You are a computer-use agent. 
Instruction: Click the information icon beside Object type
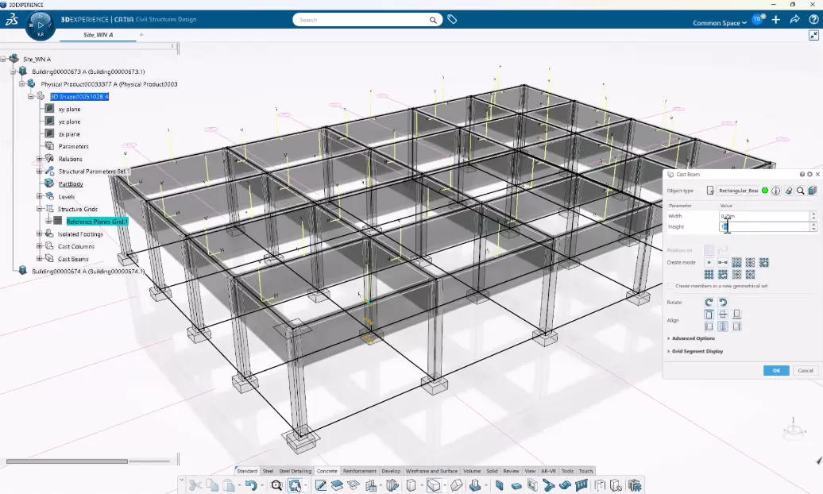point(776,191)
